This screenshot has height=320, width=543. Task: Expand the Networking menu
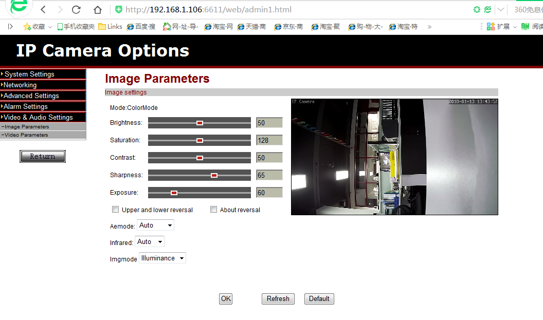point(43,85)
